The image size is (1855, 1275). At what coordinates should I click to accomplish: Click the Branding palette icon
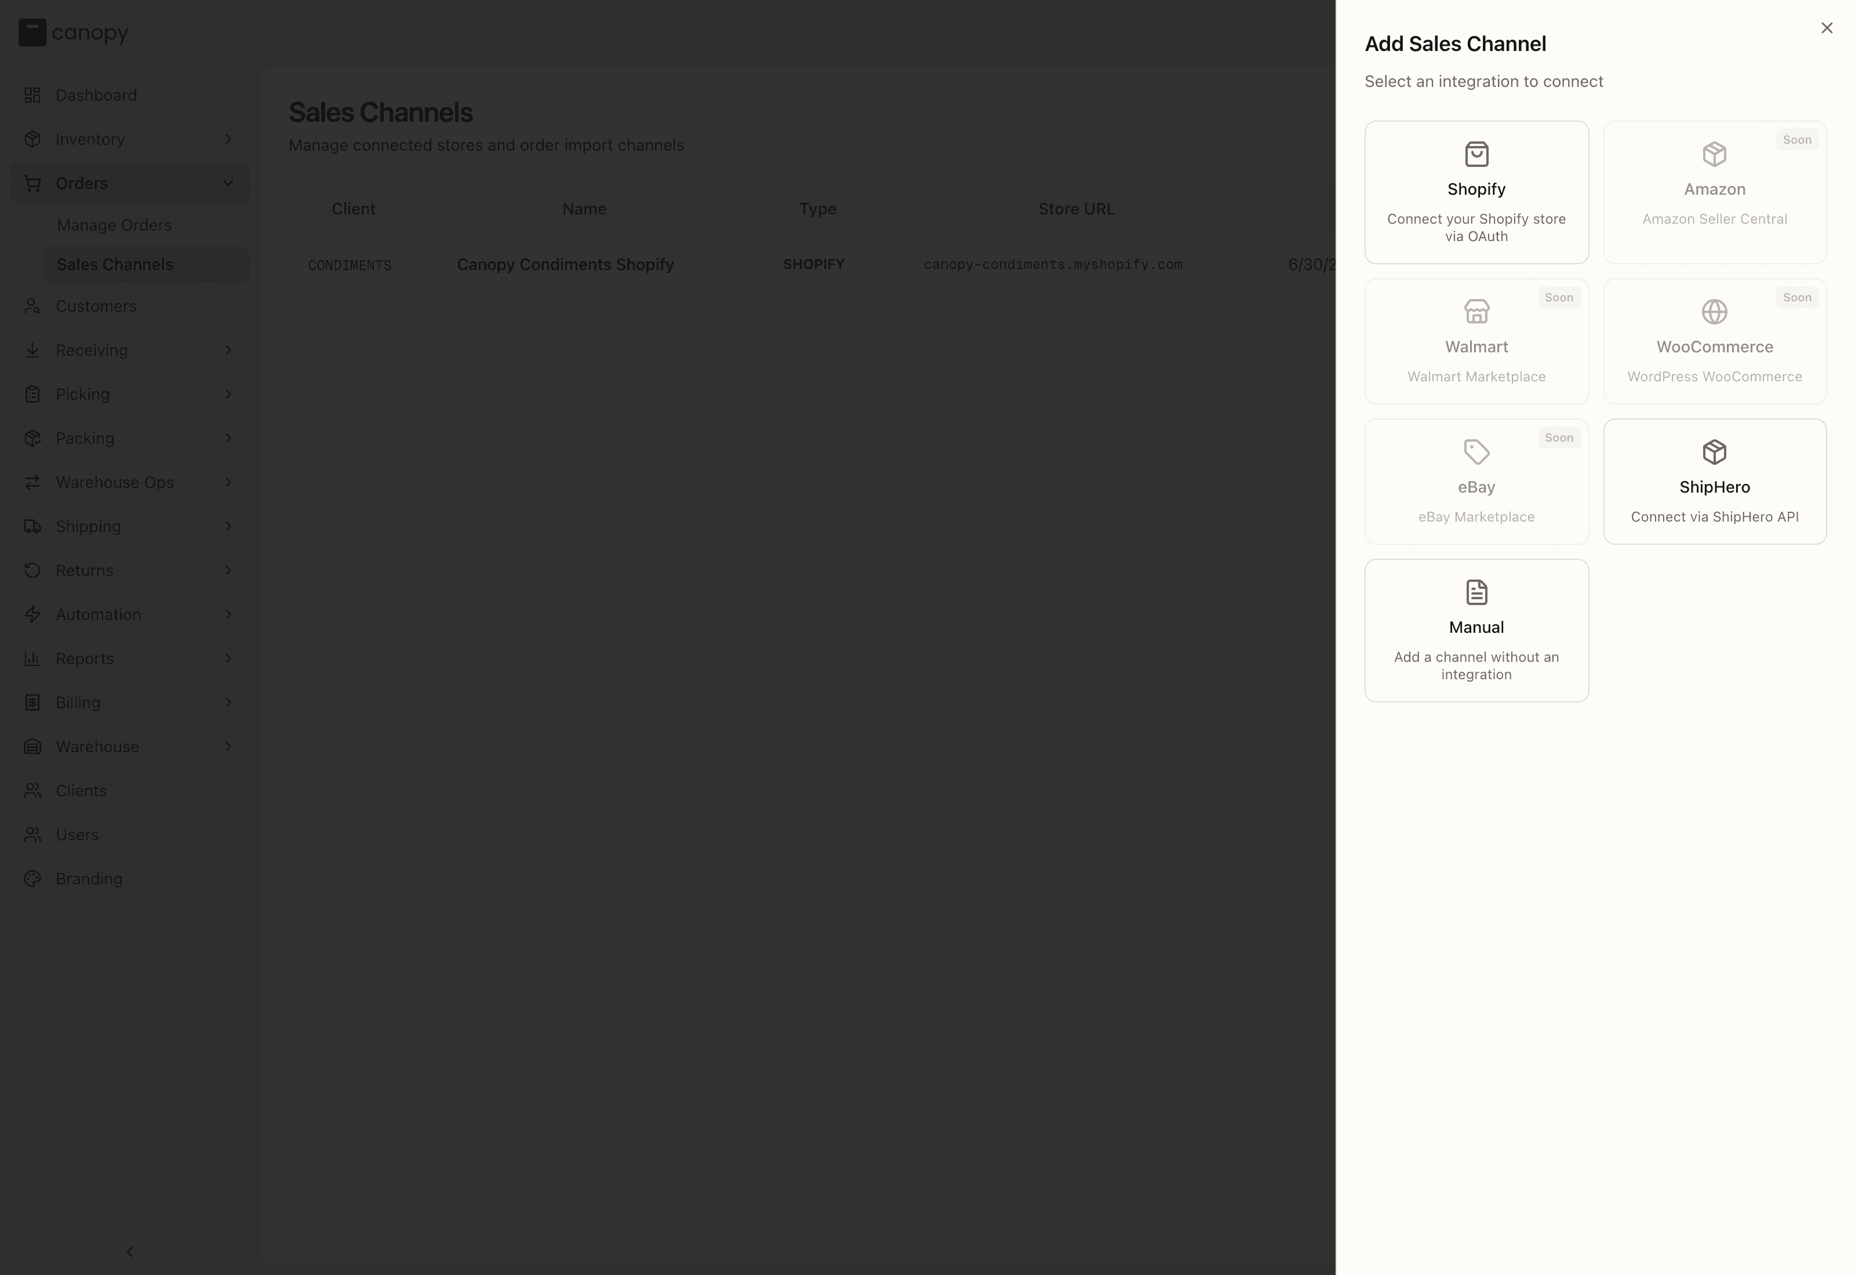point(32,877)
